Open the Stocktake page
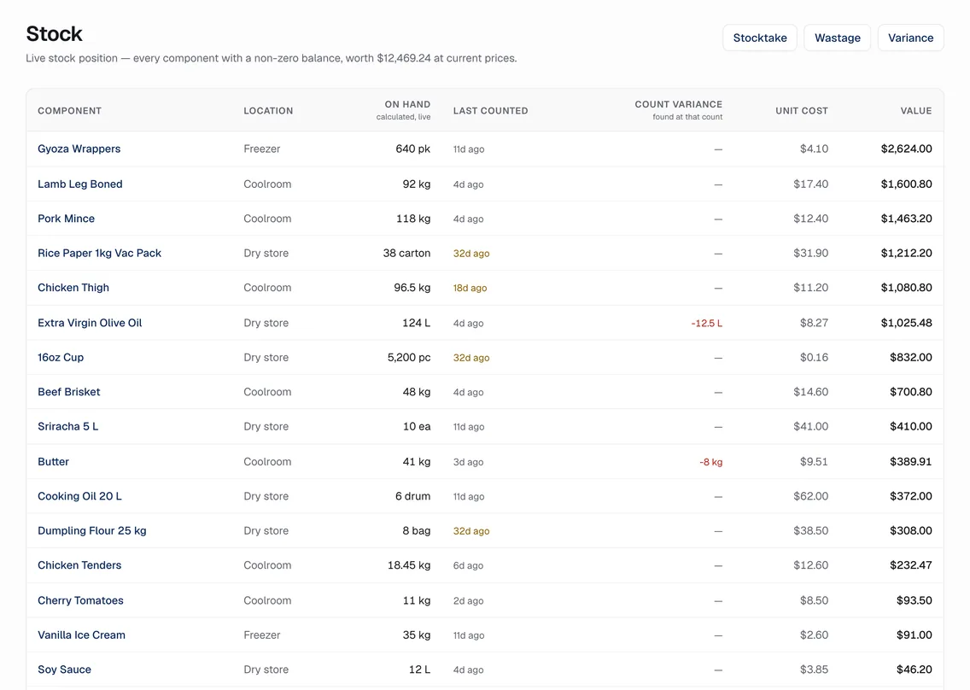Screen dimensions: 970x690 (x=760, y=38)
